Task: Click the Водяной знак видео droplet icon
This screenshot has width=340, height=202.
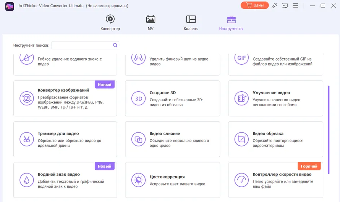Action: click(27, 180)
